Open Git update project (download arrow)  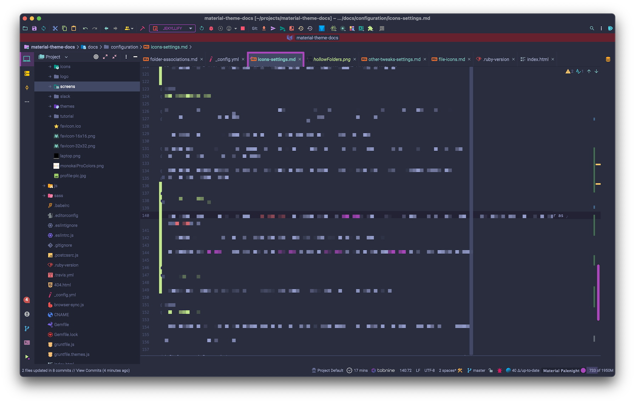(264, 28)
